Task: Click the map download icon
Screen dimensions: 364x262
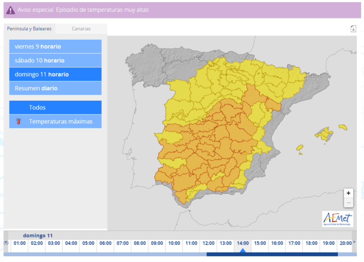Action: click(353, 29)
